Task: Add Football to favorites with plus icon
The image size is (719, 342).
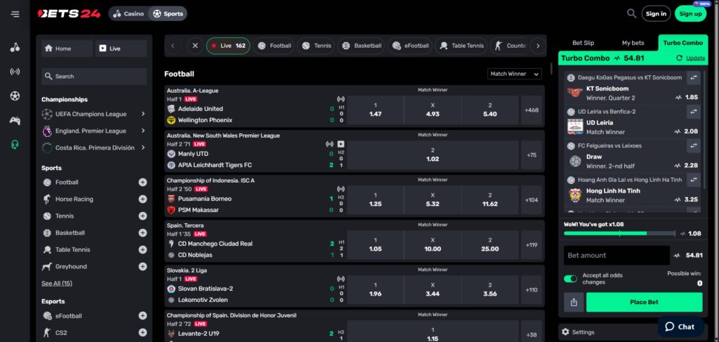Action: [143, 183]
